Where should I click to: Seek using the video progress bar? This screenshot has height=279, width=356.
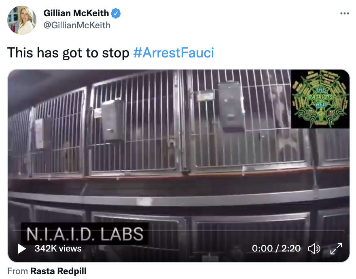(179, 230)
